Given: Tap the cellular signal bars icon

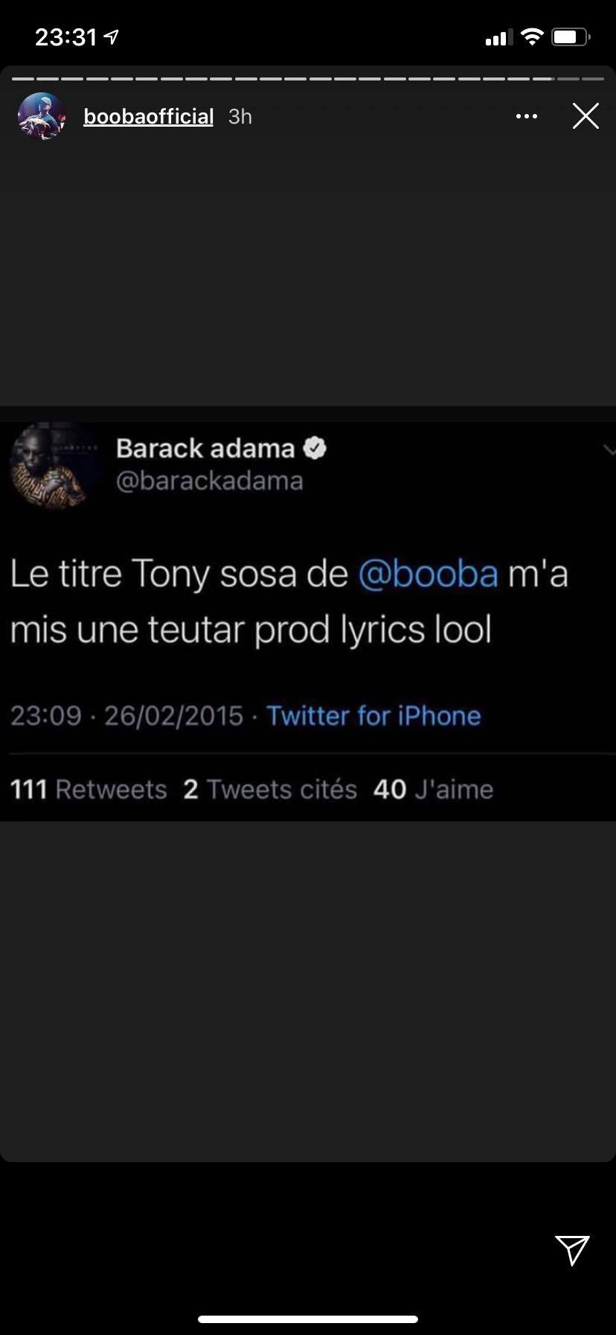Looking at the screenshot, I should coord(499,37).
